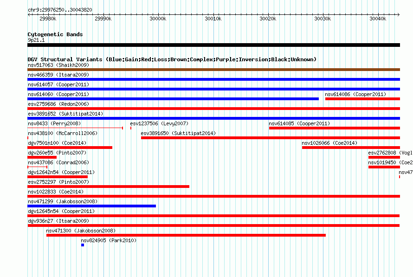Click the nsv1026066 (Coe2014) label
Image resolution: width=413 pixels, height=277 pixels.
pyautogui.click(x=329, y=143)
